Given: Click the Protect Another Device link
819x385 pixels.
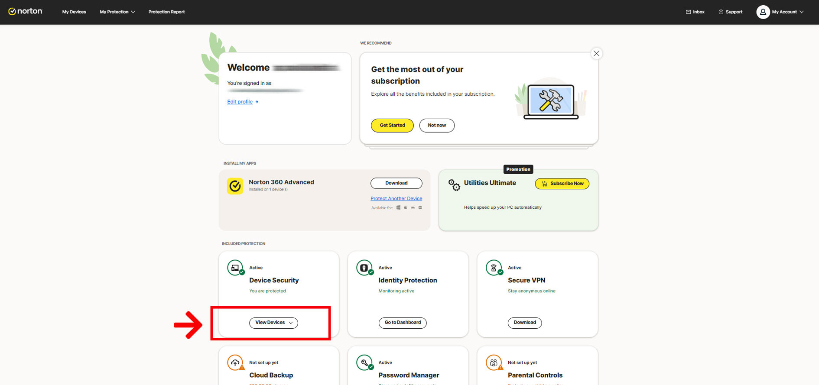Looking at the screenshot, I should coord(396,199).
